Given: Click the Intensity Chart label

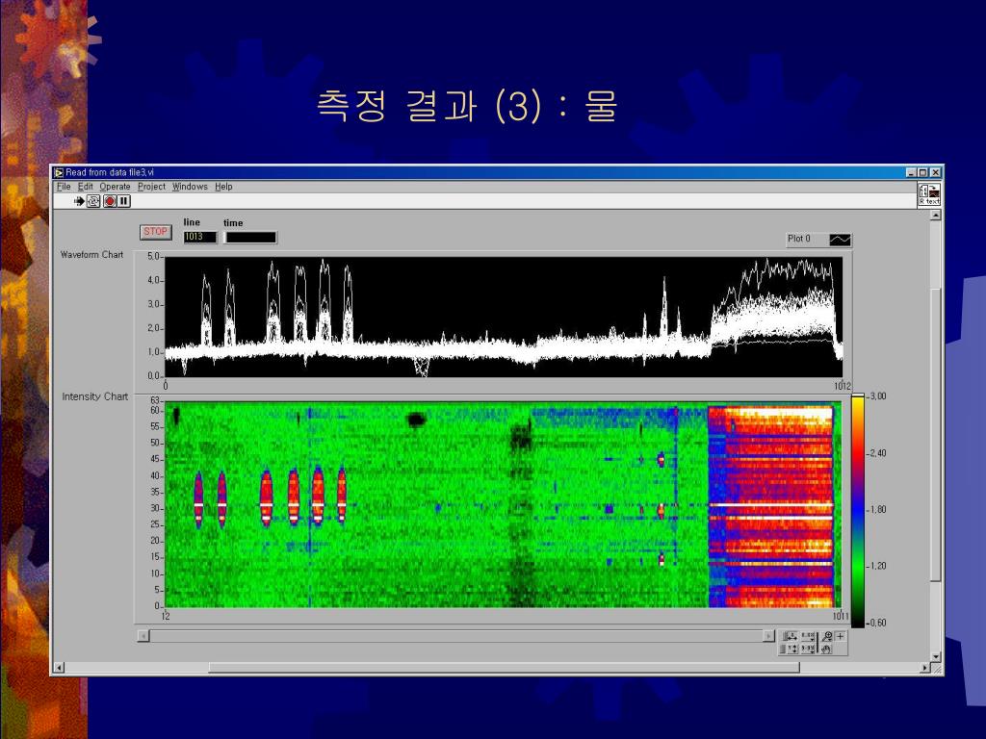Looking at the screenshot, I should tap(95, 396).
